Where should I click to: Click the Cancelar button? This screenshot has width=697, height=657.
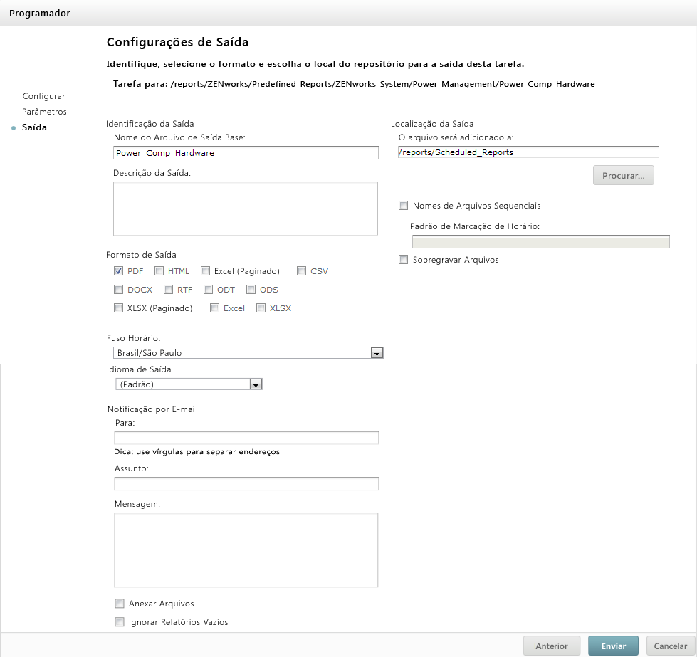click(x=671, y=646)
